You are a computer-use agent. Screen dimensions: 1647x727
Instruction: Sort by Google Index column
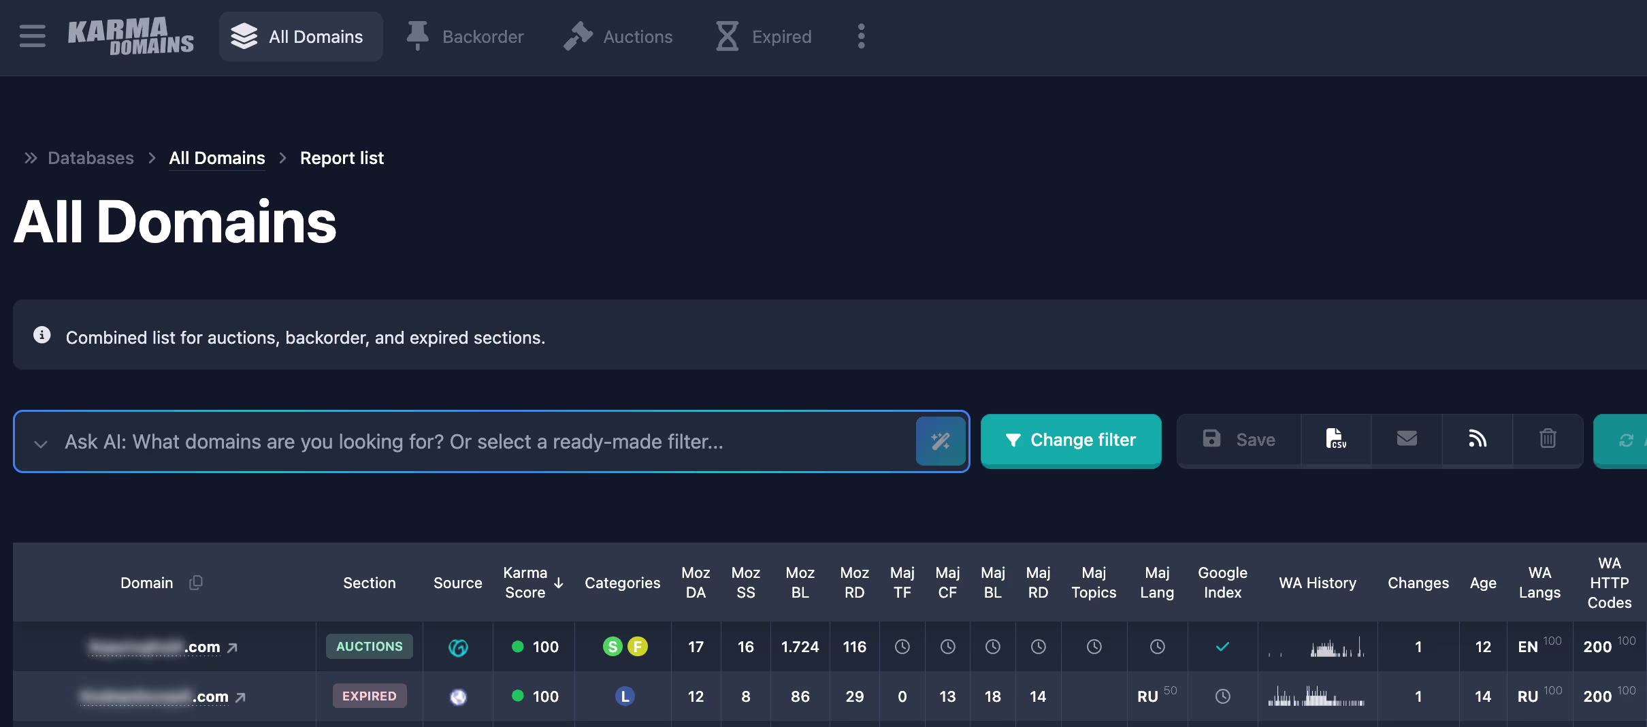point(1222,583)
